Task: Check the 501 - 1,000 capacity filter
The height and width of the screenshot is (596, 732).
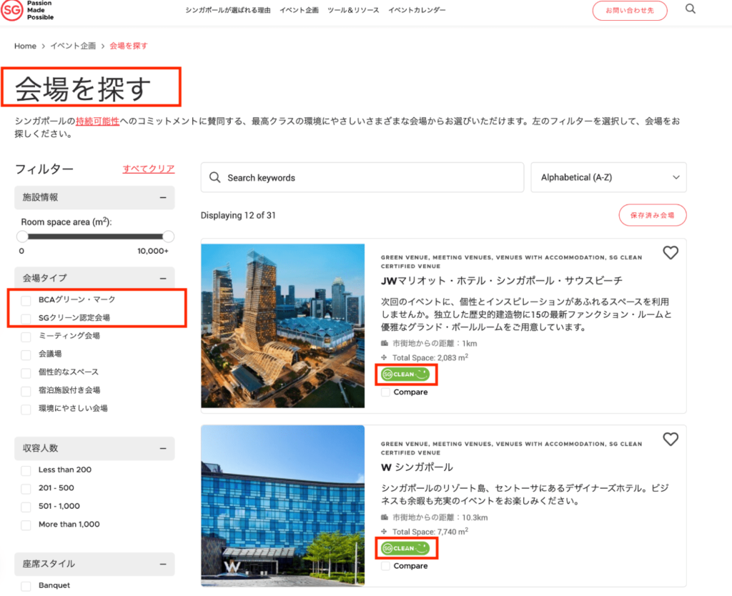Action: pos(26,507)
